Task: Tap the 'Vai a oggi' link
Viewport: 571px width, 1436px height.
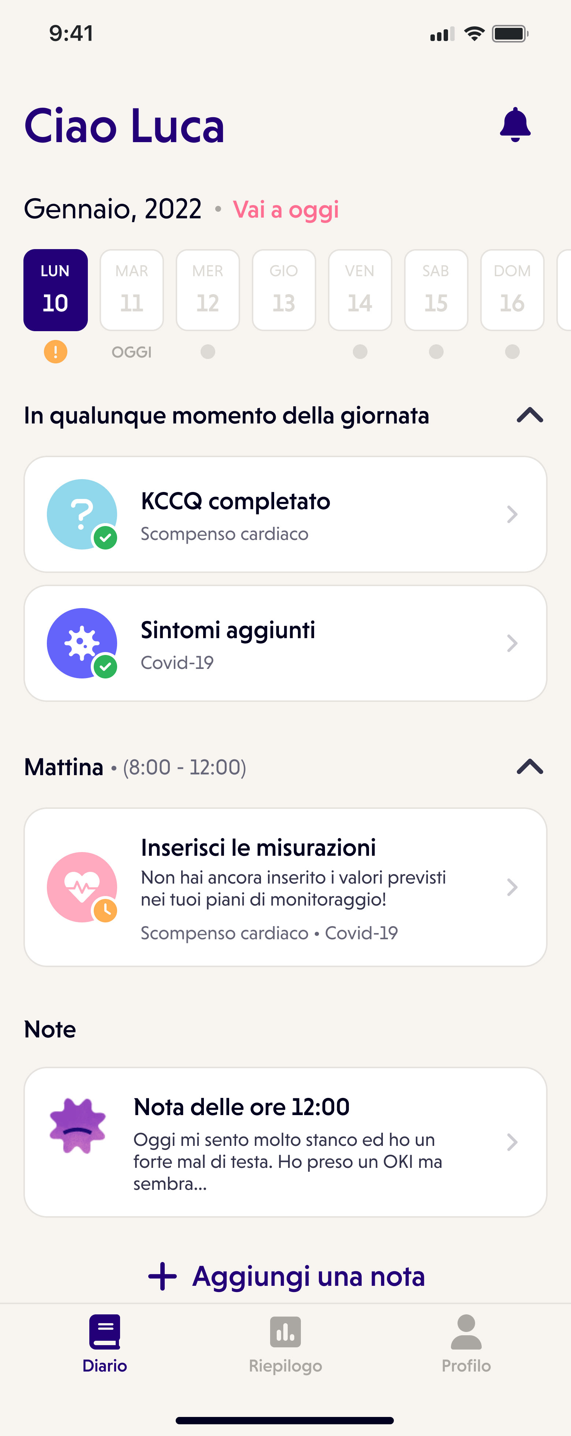Action: (x=286, y=210)
